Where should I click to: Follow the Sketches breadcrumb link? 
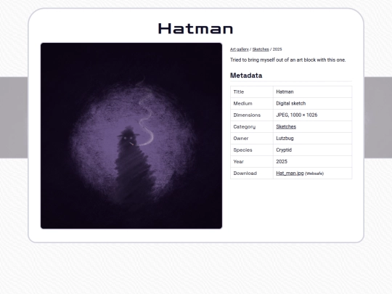click(261, 49)
